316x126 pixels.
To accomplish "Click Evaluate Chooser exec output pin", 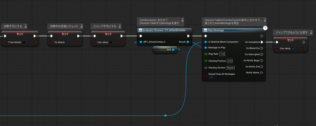I will click(x=188, y=36).
